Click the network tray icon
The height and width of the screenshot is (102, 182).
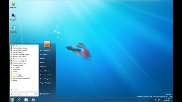(x=159, y=100)
